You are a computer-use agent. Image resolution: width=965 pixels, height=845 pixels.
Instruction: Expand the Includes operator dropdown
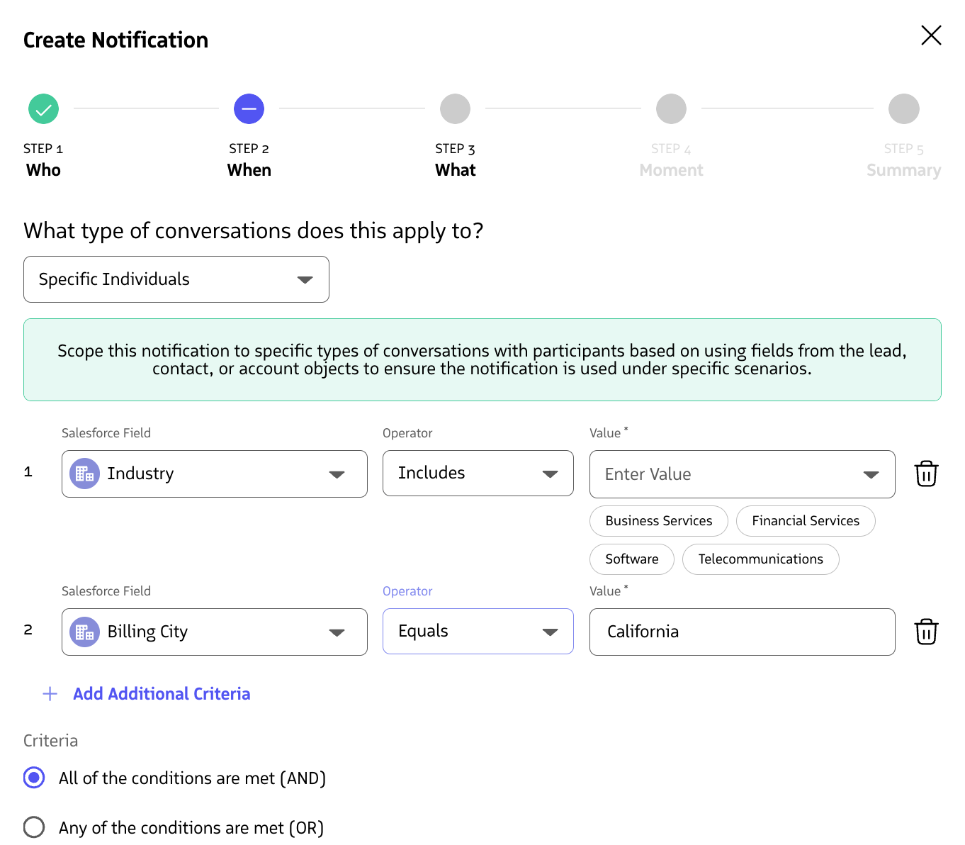click(x=478, y=474)
